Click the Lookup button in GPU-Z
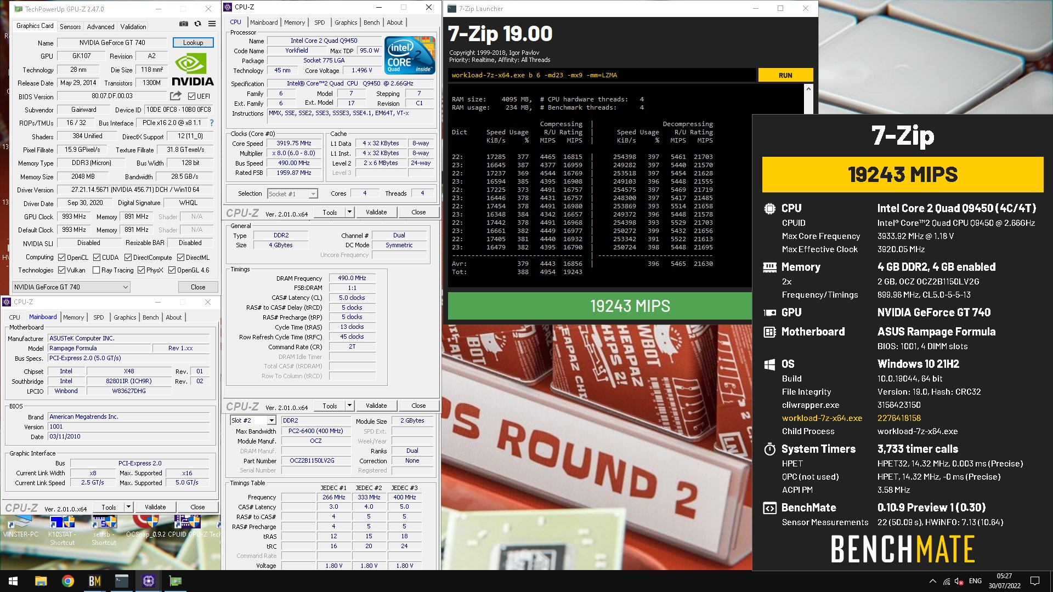 coord(193,43)
